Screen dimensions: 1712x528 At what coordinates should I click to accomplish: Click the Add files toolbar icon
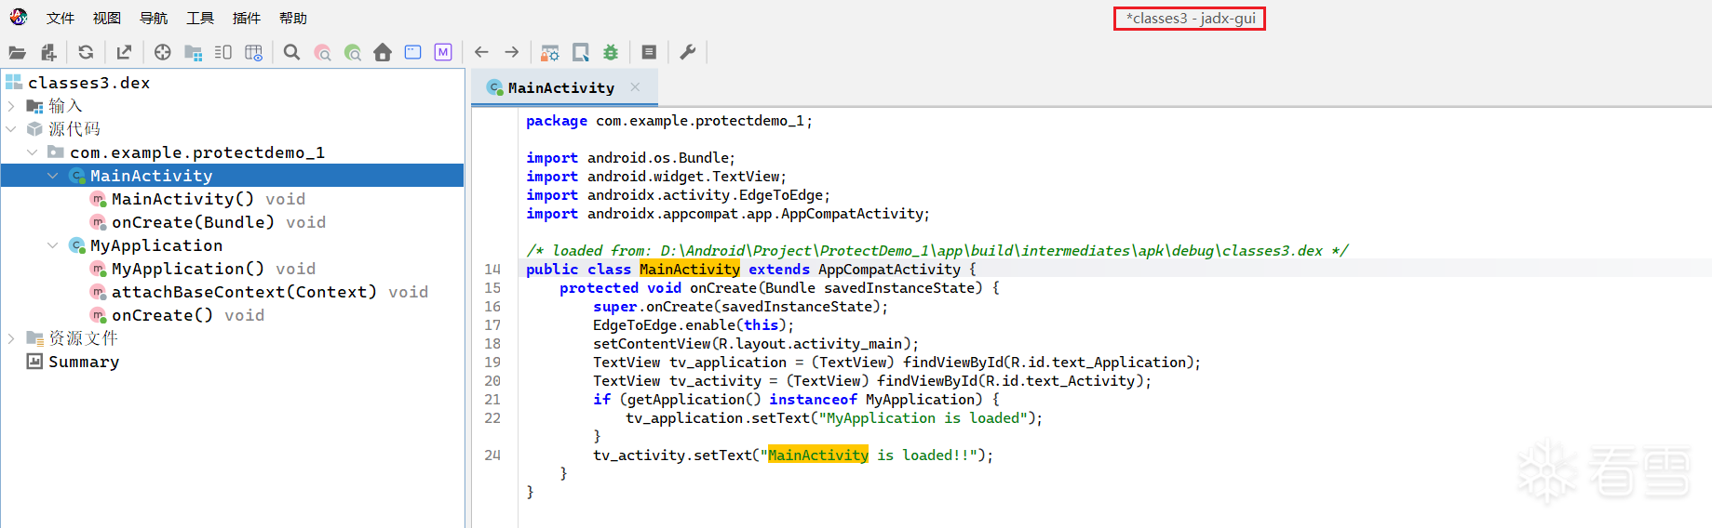coord(48,53)
